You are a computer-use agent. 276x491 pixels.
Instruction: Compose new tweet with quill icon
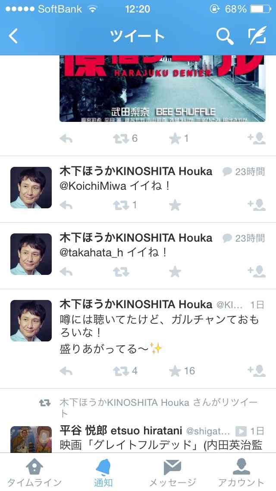point(257,35)
